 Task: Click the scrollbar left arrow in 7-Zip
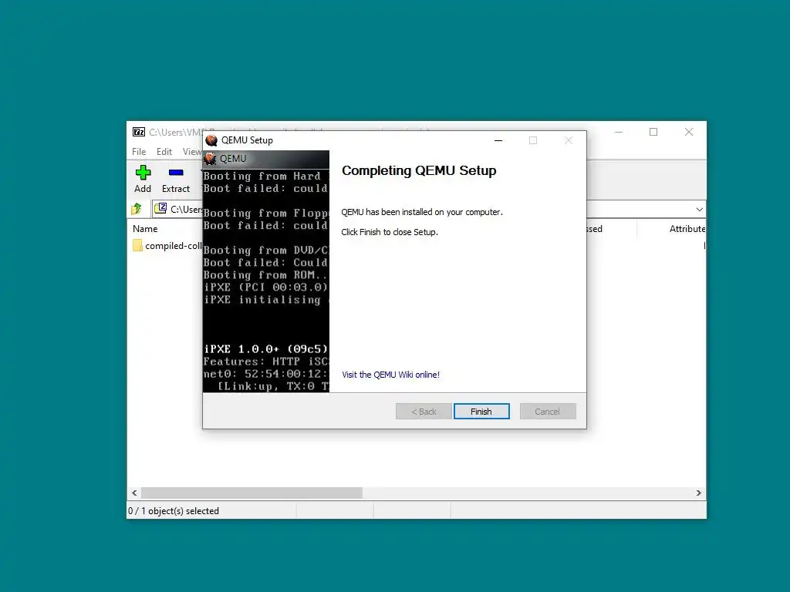(134, 493)
